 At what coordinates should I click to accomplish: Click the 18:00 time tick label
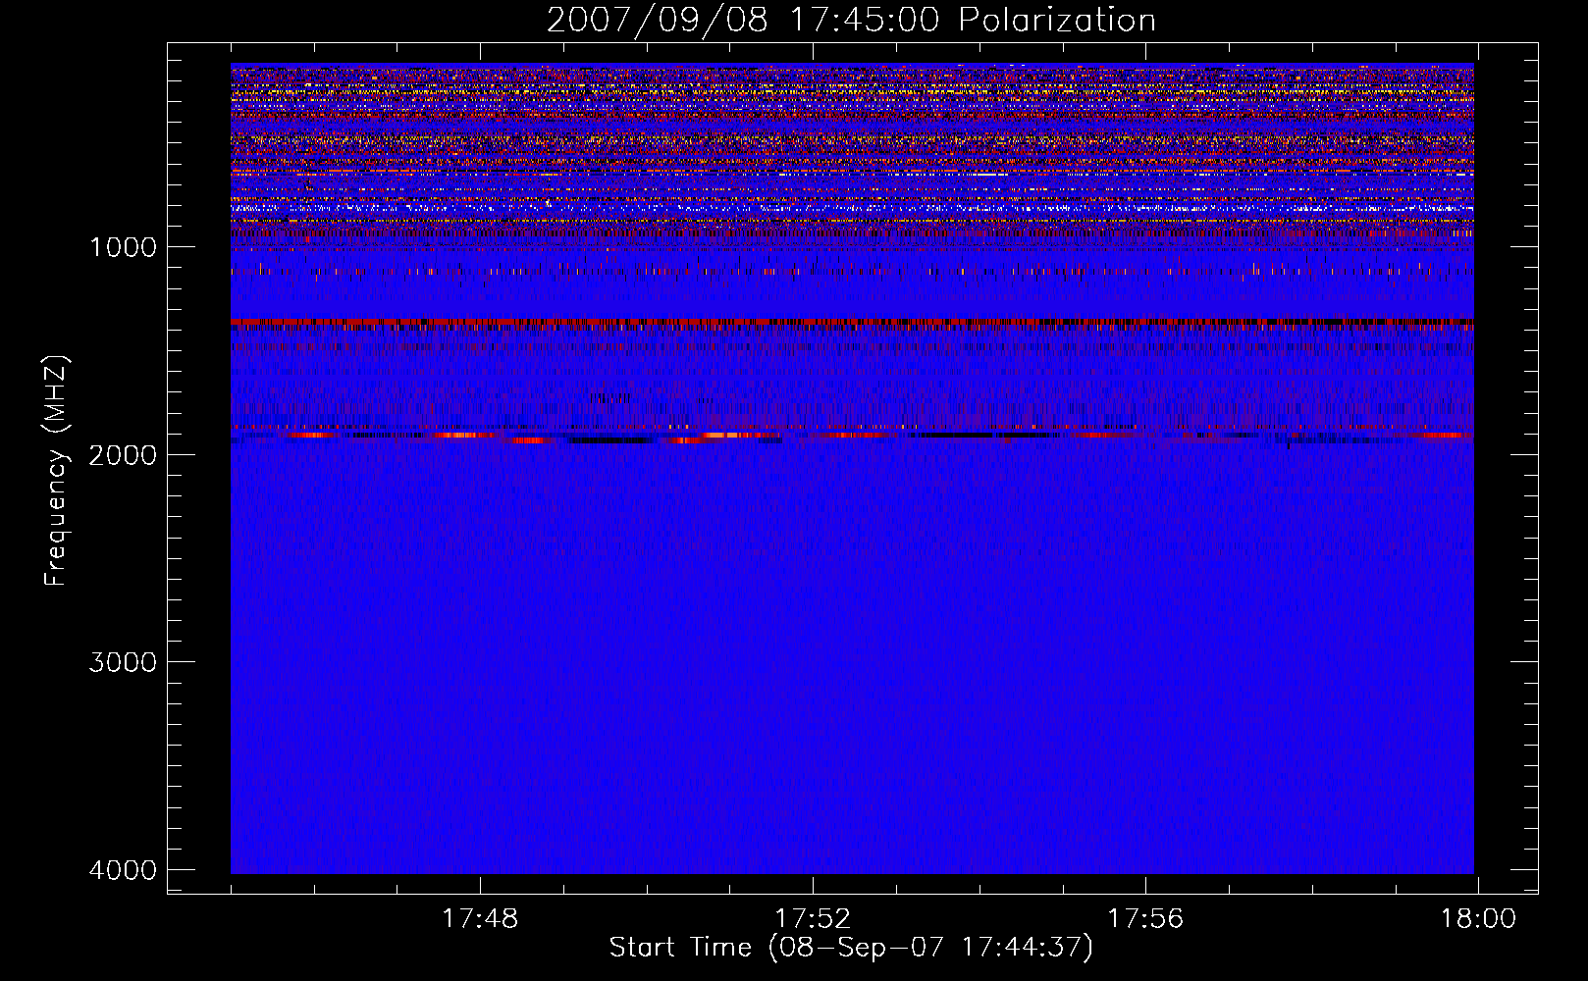coord(1478,919)
